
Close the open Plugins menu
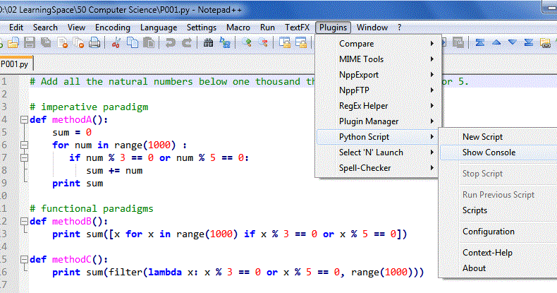tap(333, 28)
